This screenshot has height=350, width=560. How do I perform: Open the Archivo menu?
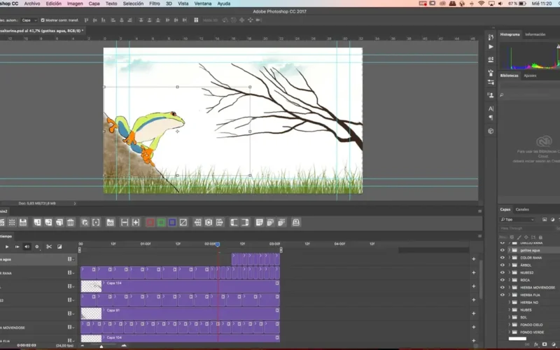32,3
